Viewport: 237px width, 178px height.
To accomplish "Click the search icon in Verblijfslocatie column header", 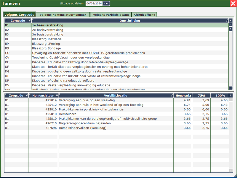I will click(172, 96).
